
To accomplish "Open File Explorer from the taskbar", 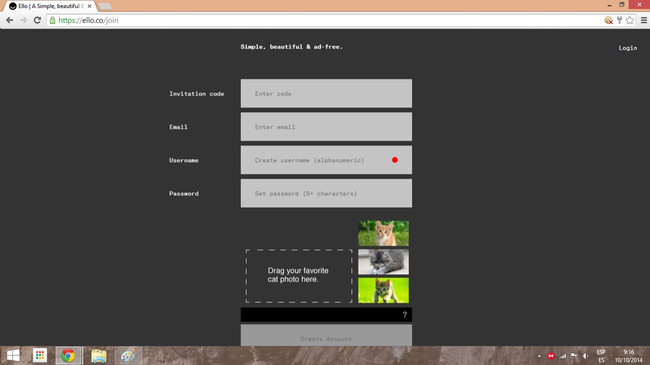I will click(99, 355).
